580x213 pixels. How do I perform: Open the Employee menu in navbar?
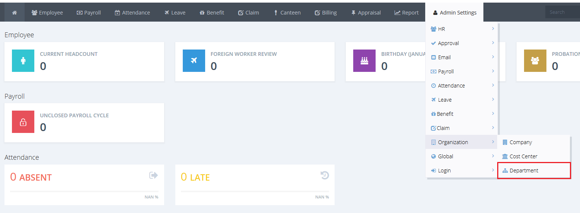point(47,13)
